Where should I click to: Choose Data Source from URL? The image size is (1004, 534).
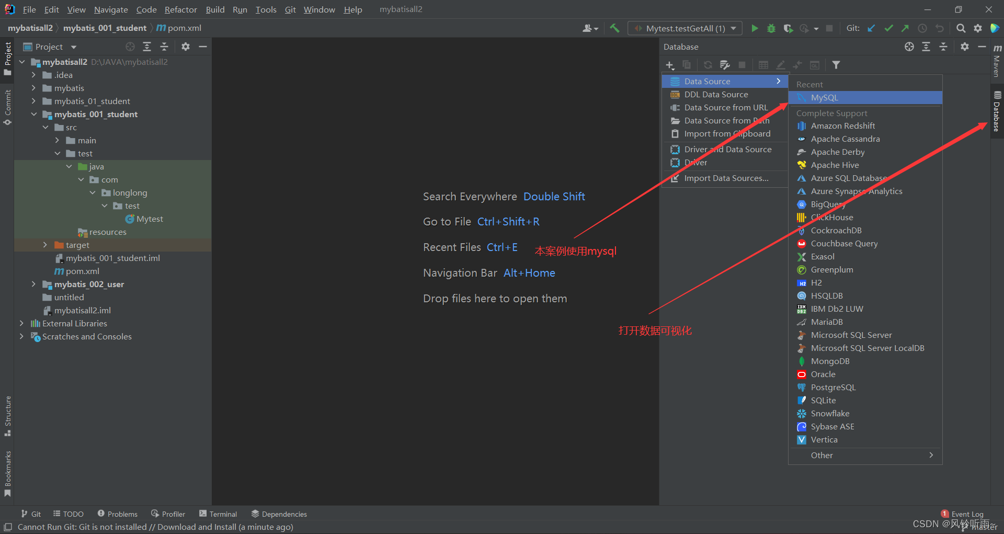725,107
